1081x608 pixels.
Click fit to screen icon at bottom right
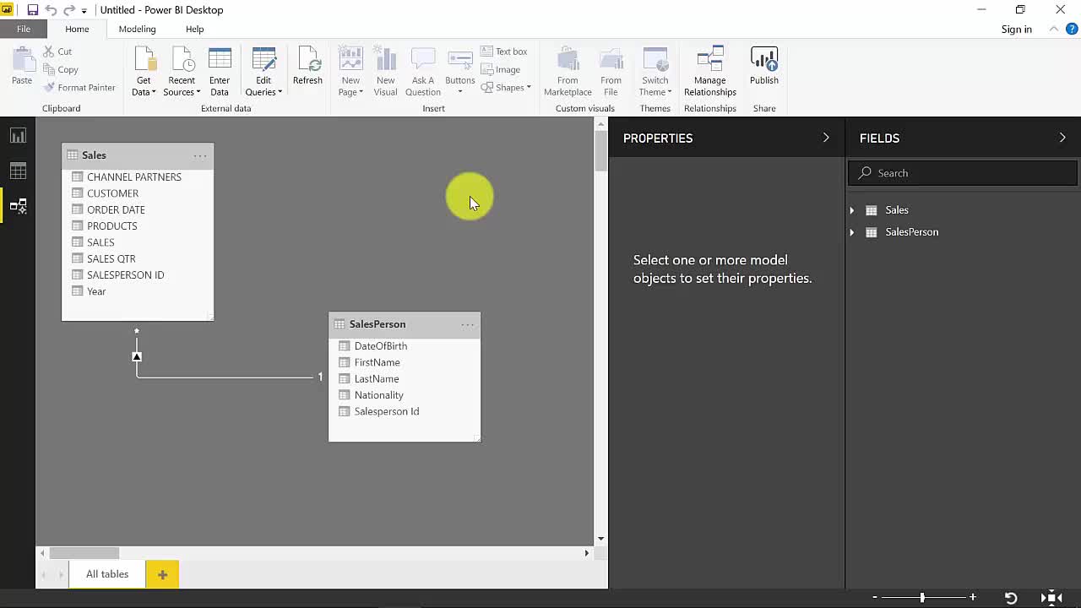pos(1051,598)
